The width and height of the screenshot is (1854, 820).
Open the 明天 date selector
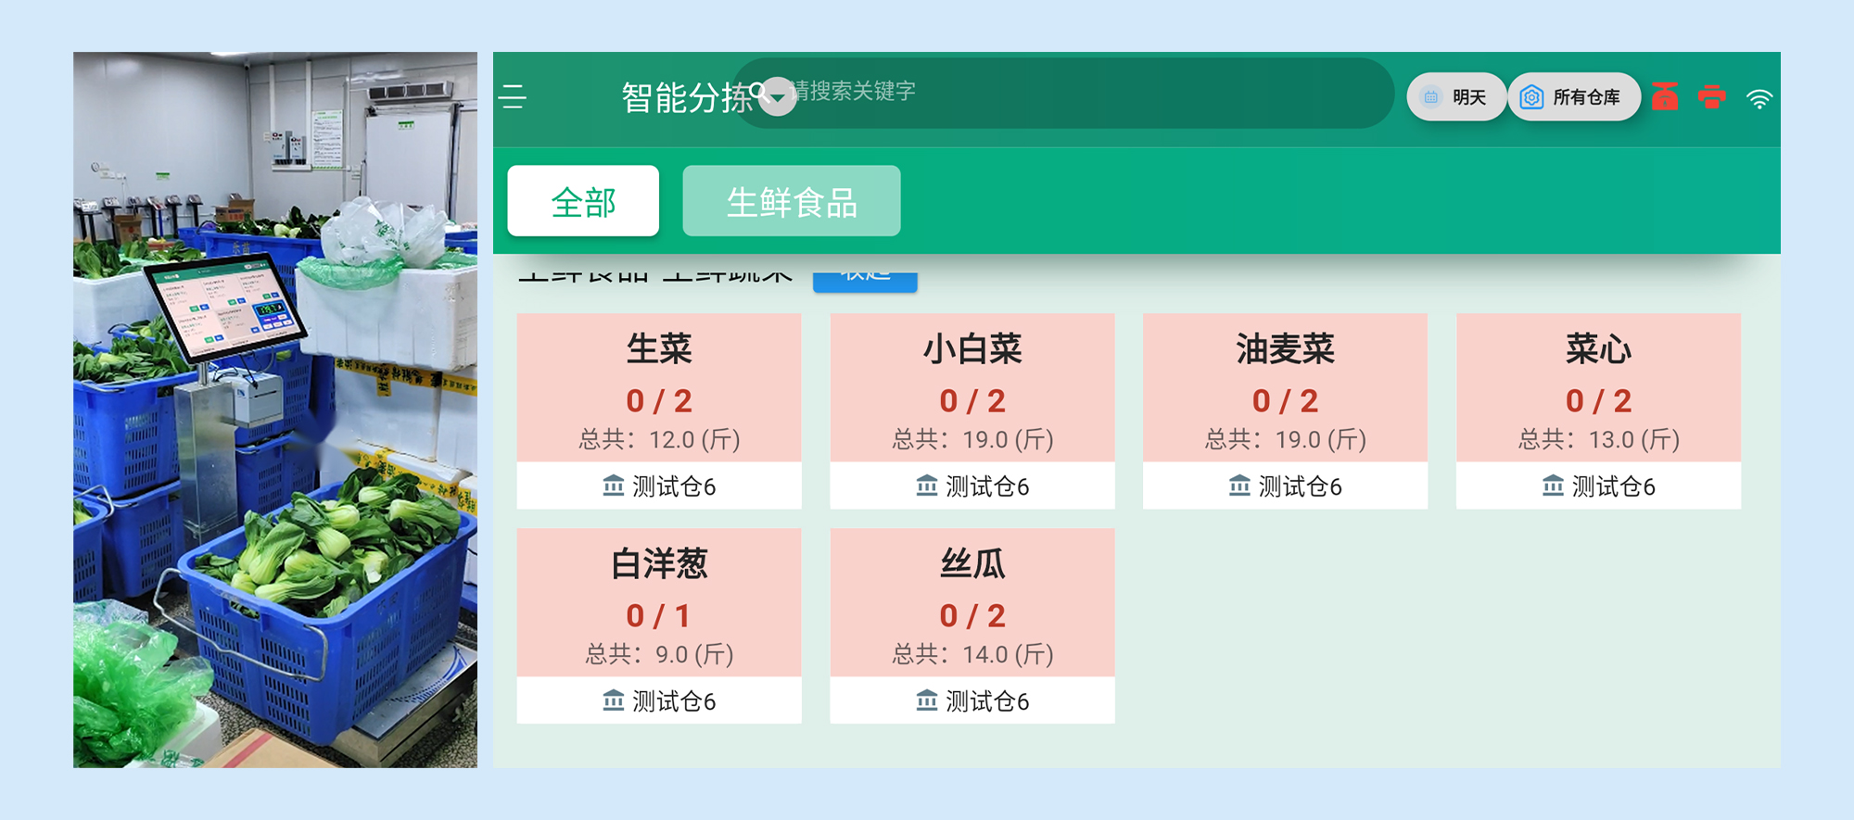(x=1455, y=97)
